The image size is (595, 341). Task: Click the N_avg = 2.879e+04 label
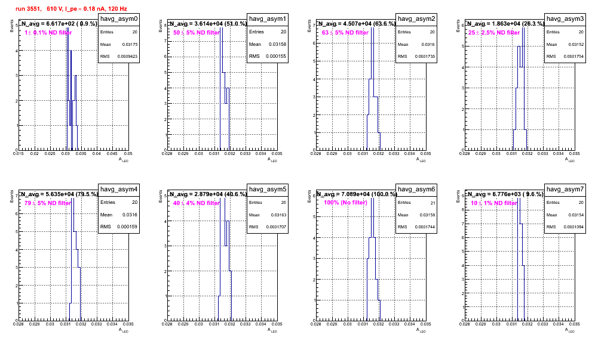pyautogui.click(x=208, y=194)
